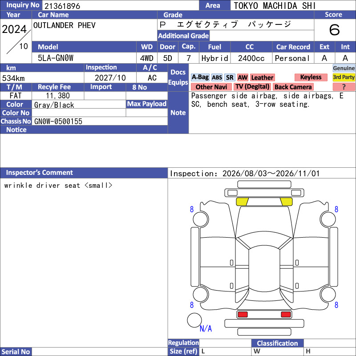Click the Keyless equipment badge

(x=311, y=77)
